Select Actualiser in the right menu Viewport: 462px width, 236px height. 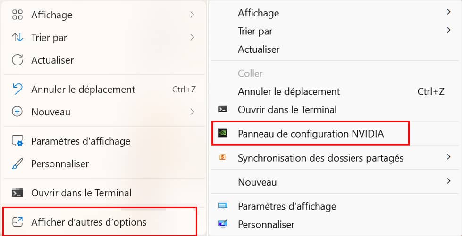[x=259, y=49]
